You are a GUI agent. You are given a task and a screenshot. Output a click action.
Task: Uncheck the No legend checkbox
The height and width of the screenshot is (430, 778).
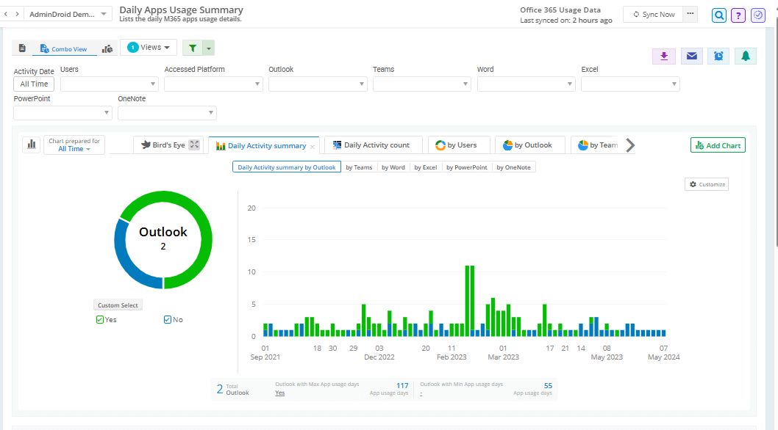pyautogui.click(x=168, y=319)
